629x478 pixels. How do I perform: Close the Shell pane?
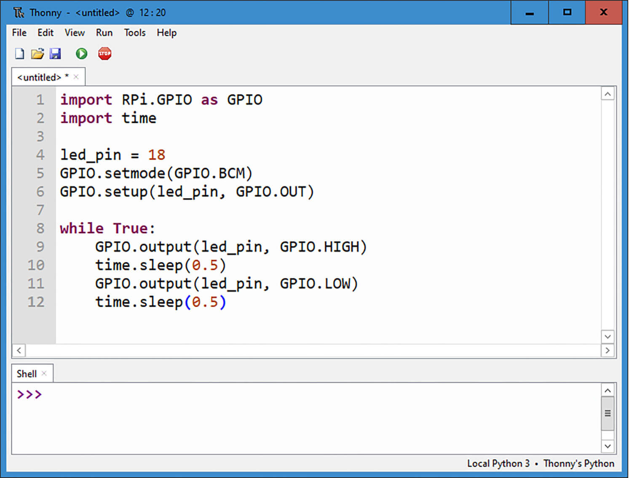click(x=44, y=373)
